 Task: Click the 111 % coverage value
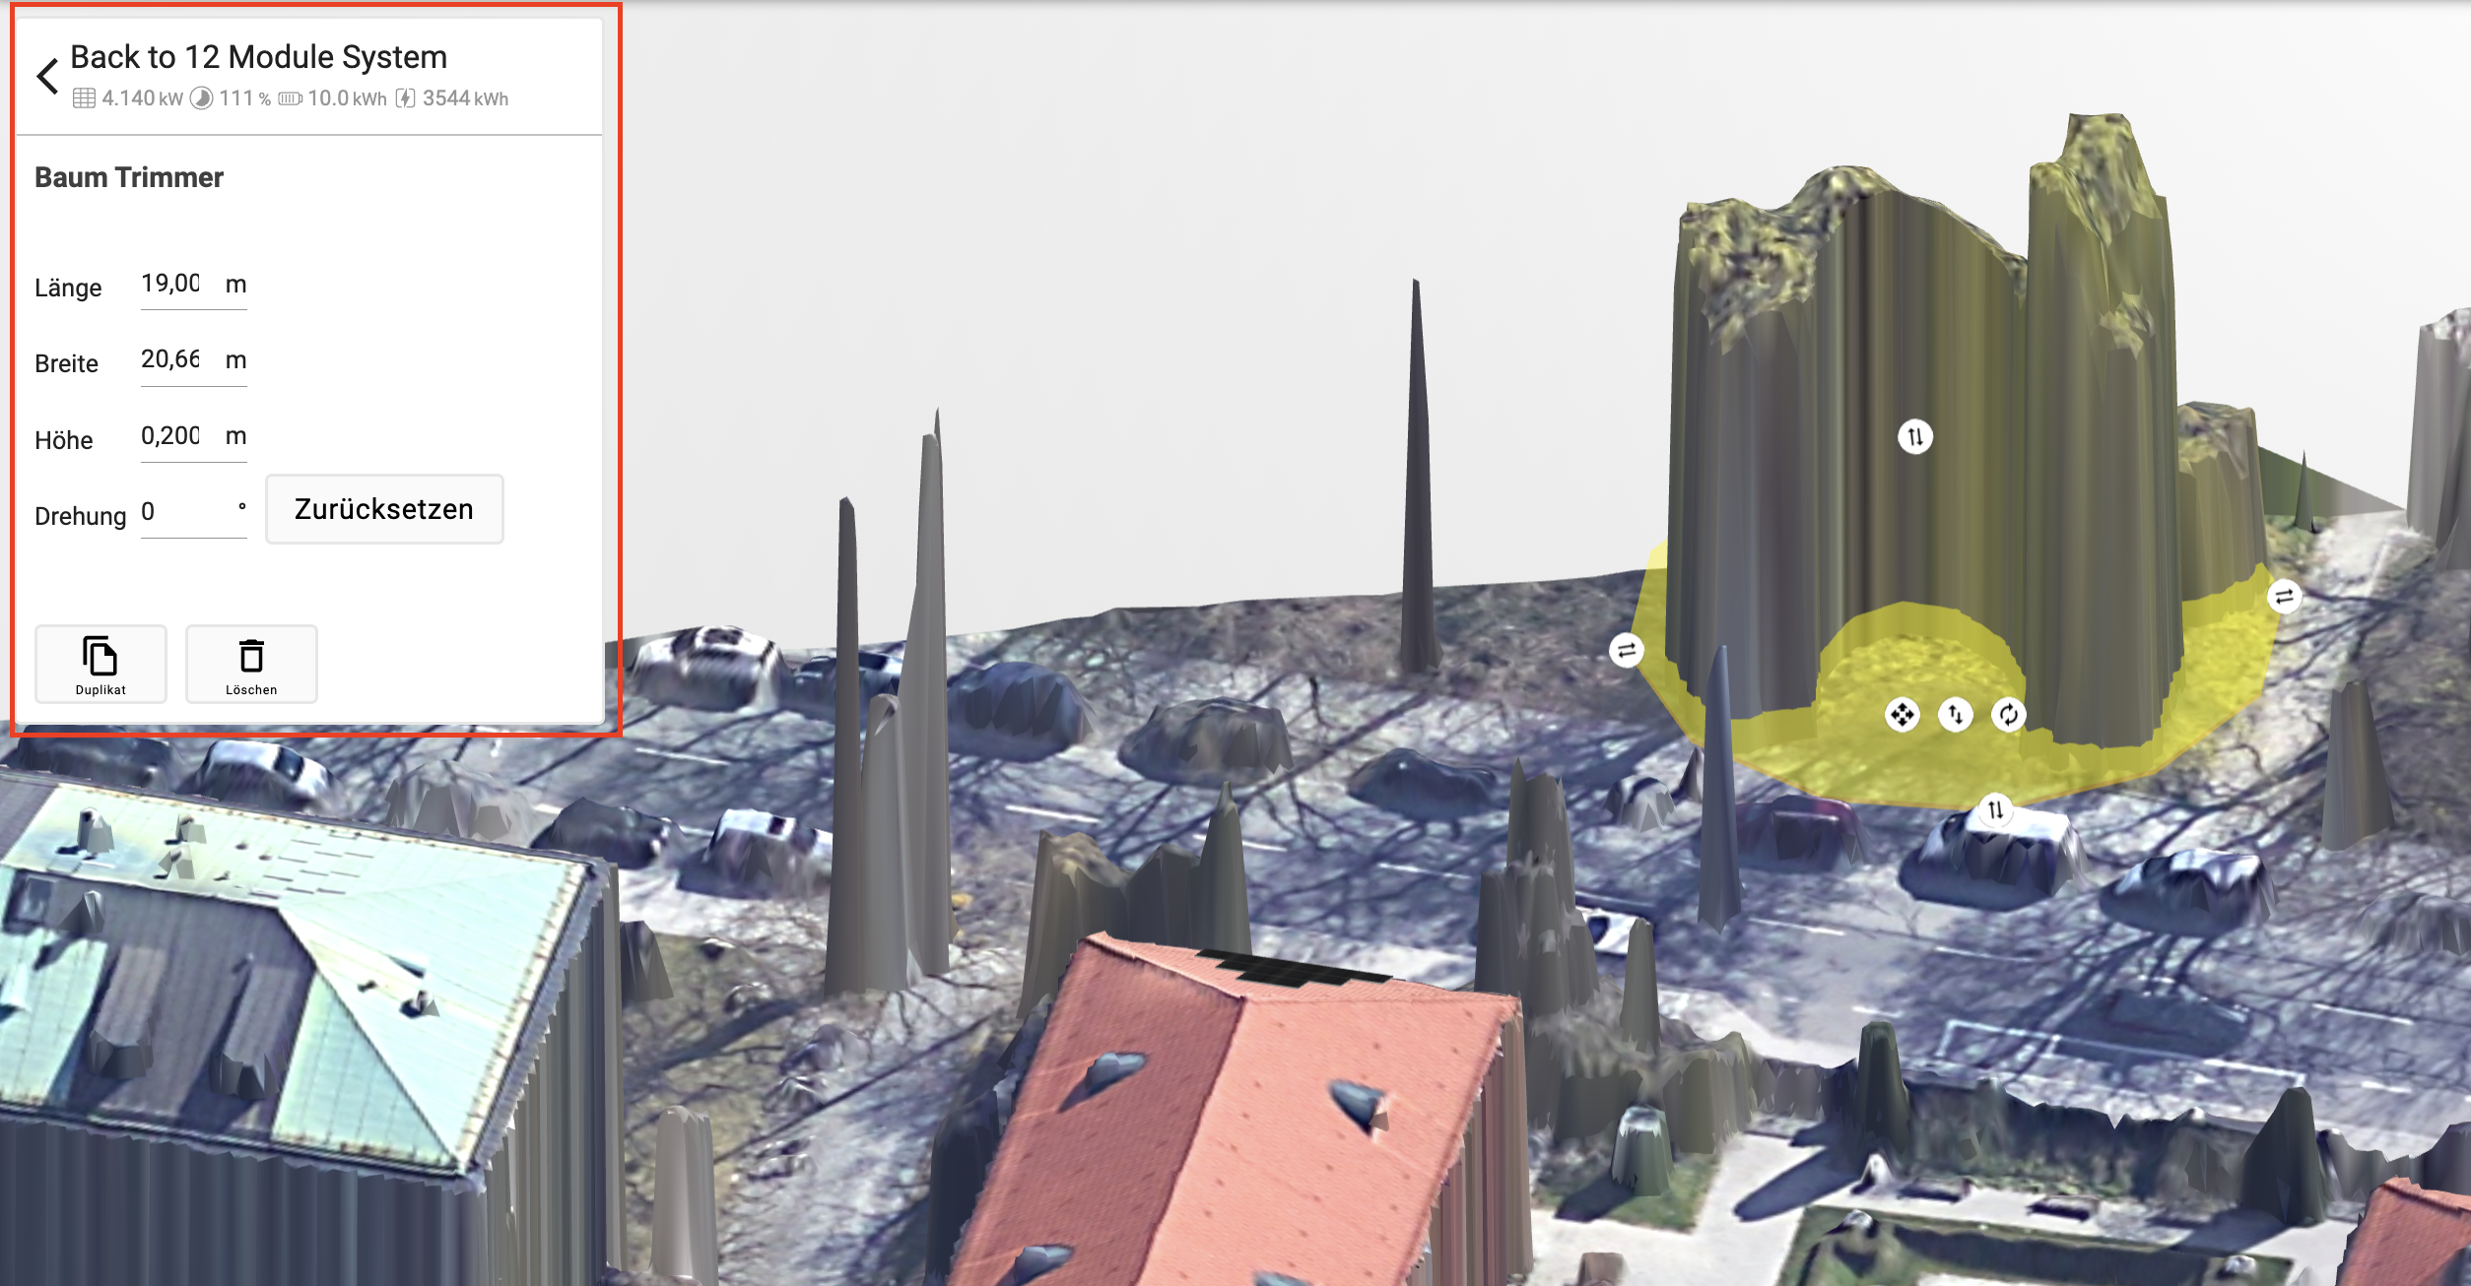[244, 98]
